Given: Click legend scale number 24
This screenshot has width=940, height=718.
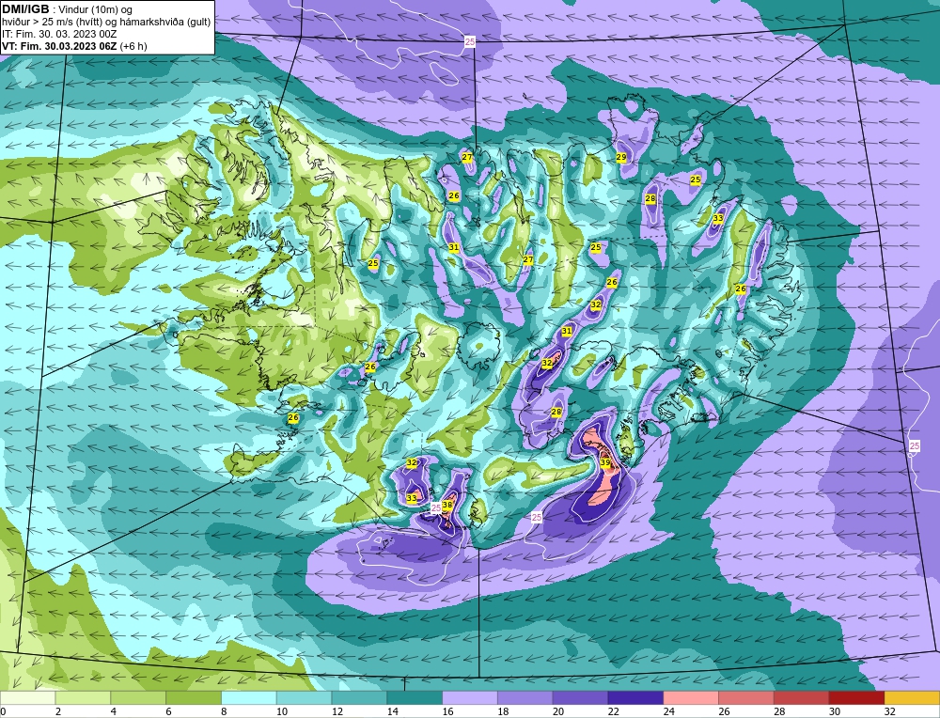Looking at the screenshot, I should (x=668, y=711).
